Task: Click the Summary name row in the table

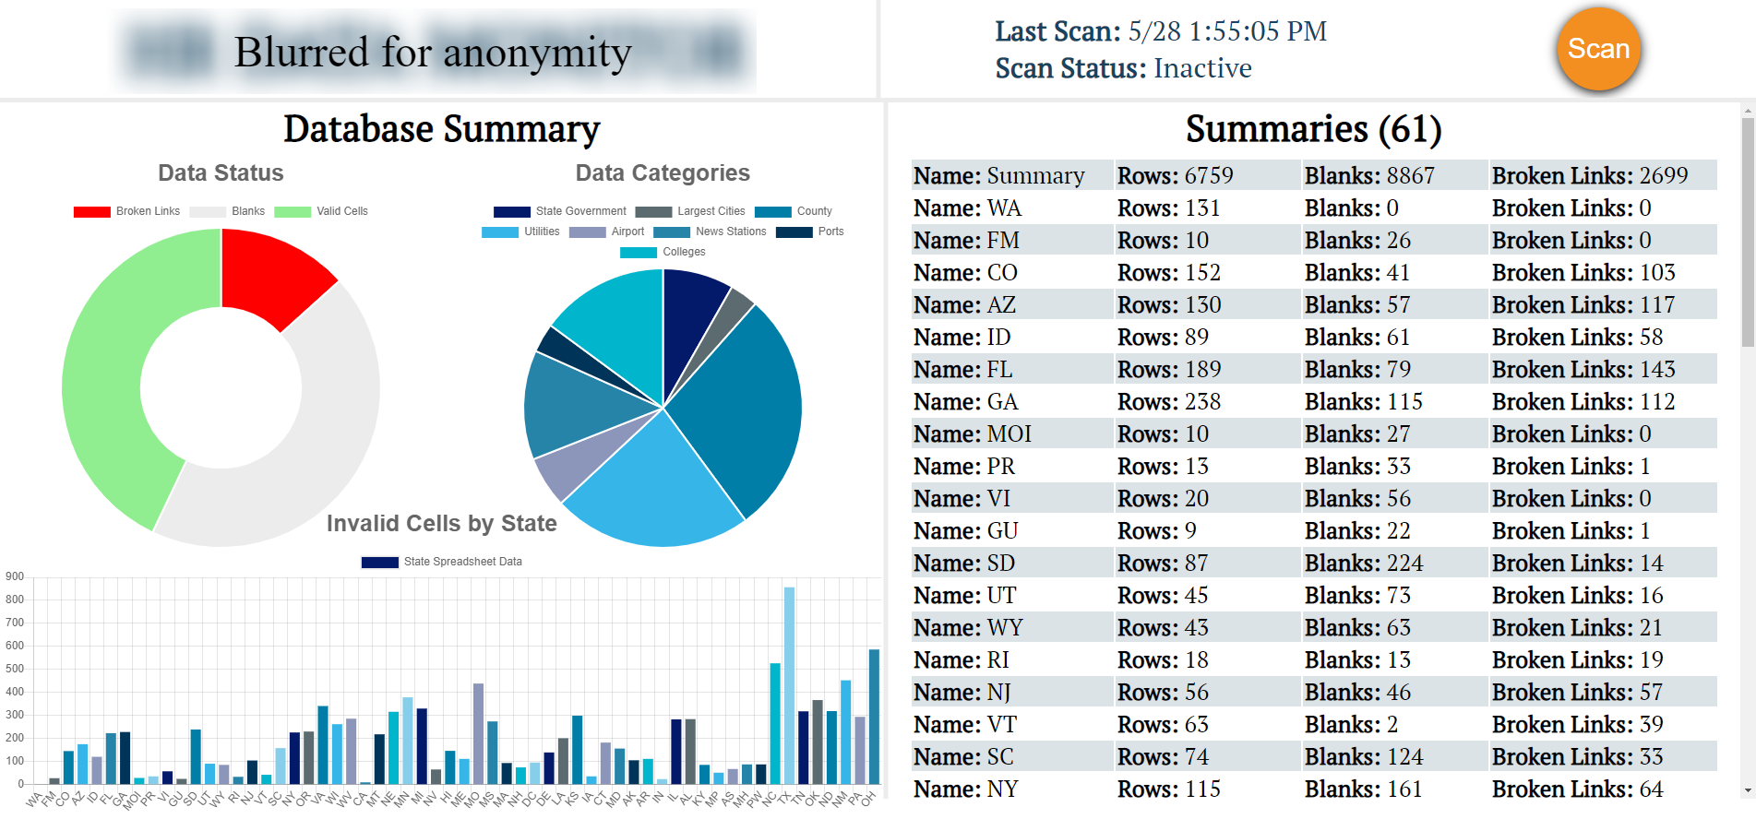Action: [x=1313, y=175]
